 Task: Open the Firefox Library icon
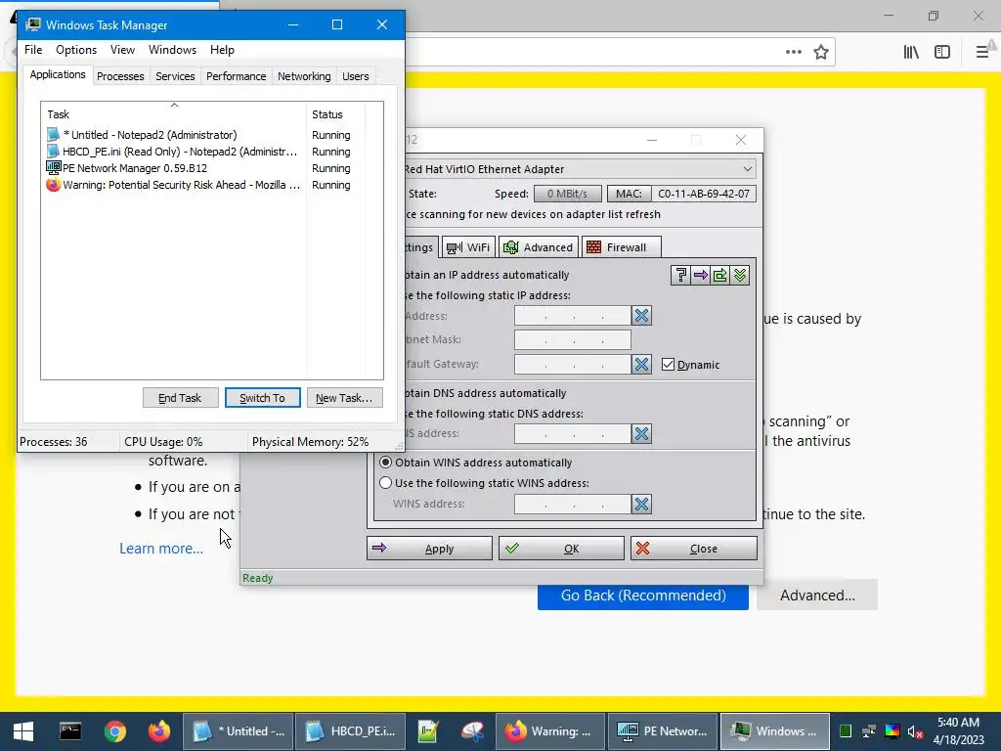coord(911,52)
